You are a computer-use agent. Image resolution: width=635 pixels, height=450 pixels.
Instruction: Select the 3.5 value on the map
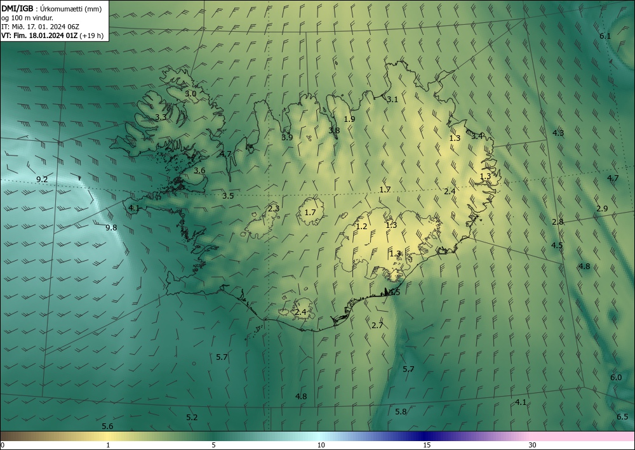click(228, 196)
